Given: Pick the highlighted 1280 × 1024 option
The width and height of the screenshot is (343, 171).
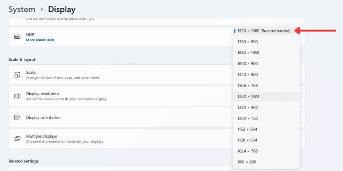Looking at the screenshot, I should pos(266,96).
